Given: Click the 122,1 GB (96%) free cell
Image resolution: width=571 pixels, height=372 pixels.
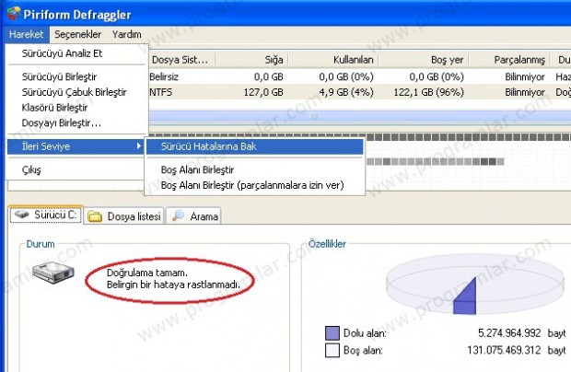Looking at the screenshot, I should pos(428,92).
